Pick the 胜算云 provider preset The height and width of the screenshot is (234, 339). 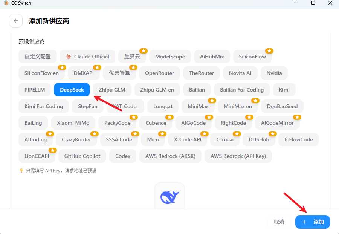[x=132, y=57]
